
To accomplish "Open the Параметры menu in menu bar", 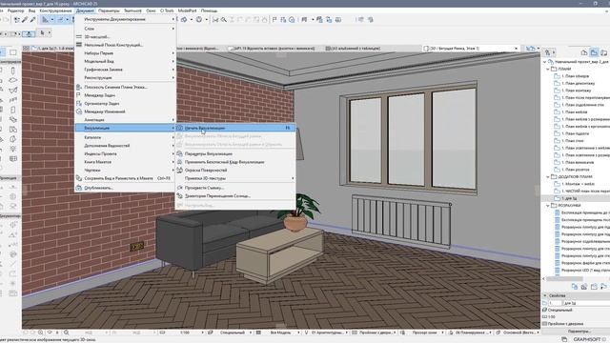I will click(109, 10).
